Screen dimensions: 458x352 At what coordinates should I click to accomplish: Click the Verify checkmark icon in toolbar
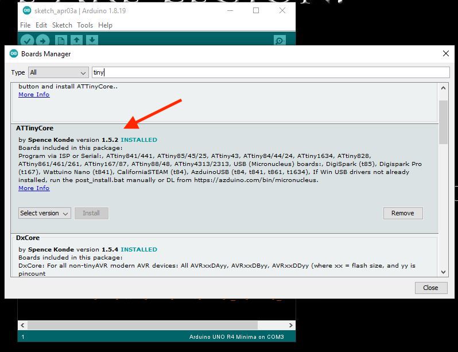tap(27, 41)
